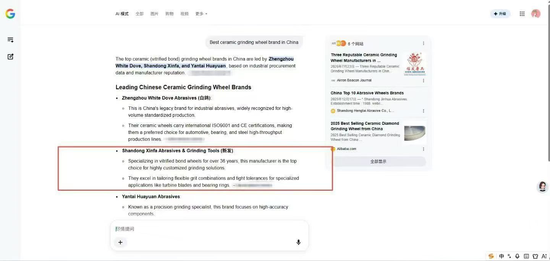Switch to the AI 模式 tab
550x261 pixels.
tap(122, 14)
